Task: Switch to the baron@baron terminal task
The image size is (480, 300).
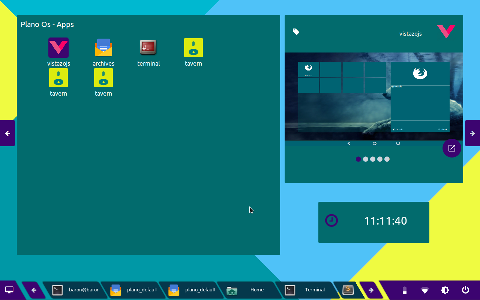Action: pos(75,290)
